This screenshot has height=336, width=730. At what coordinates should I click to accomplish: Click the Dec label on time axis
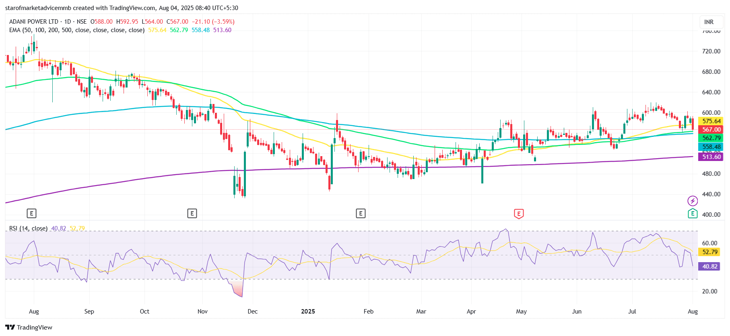pyautogui.click(x=253, y=312)
